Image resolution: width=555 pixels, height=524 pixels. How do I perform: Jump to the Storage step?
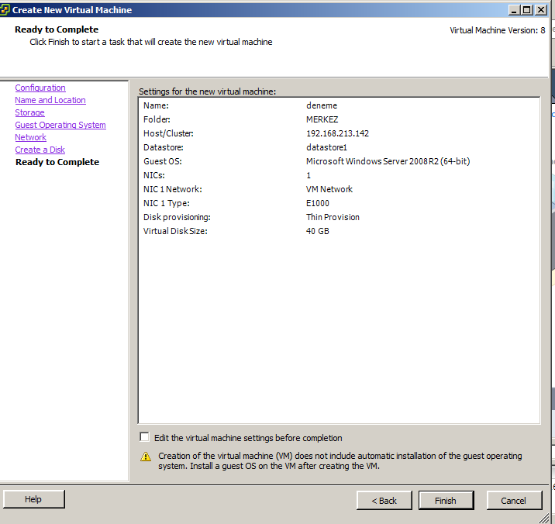(29, 113)
